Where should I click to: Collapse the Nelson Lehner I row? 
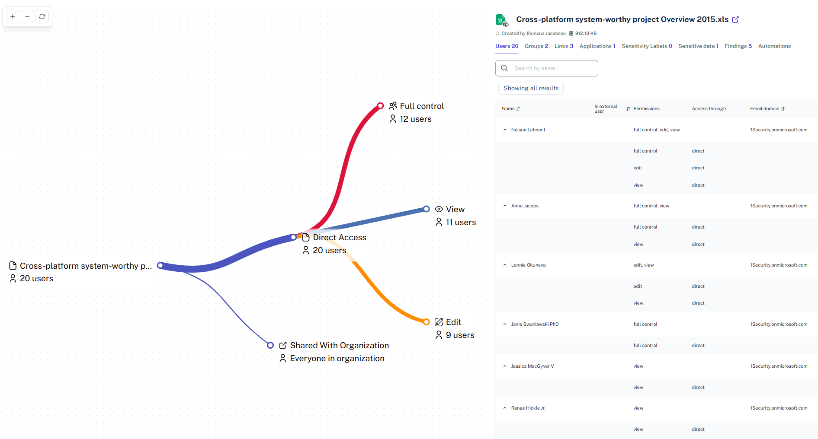click(x=504, y=129)
